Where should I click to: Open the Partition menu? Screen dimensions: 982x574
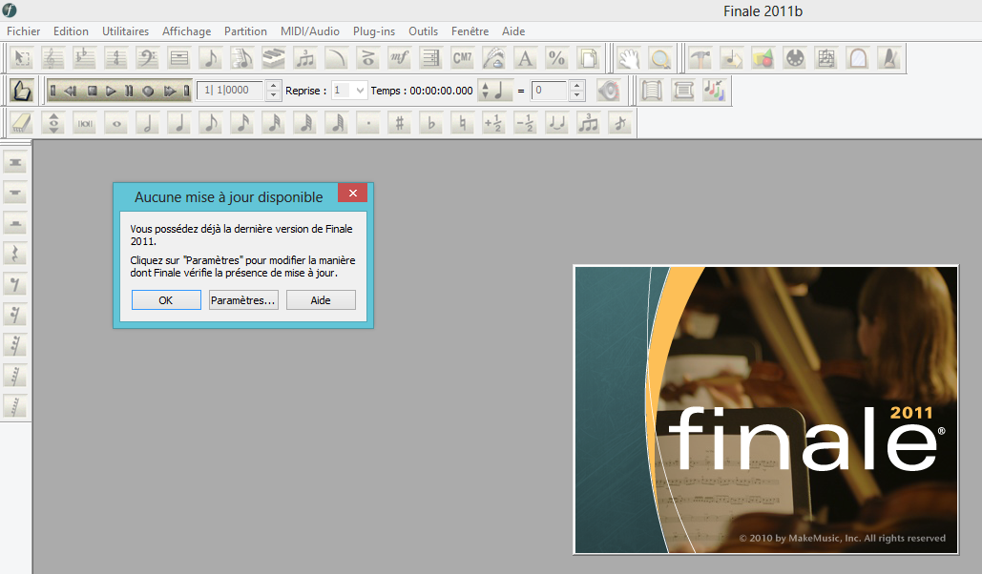245,31
